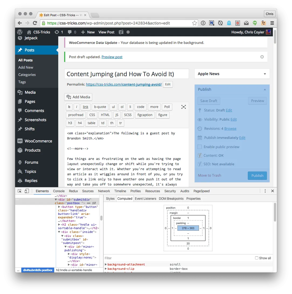
Task: Enable public preview checkbox
Action: click(x=200, y=147)
